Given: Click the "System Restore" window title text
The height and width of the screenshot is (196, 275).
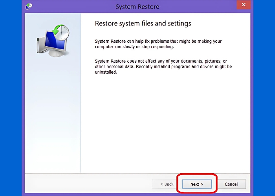Looking at the screenshot, I should [x=137, y=7].
